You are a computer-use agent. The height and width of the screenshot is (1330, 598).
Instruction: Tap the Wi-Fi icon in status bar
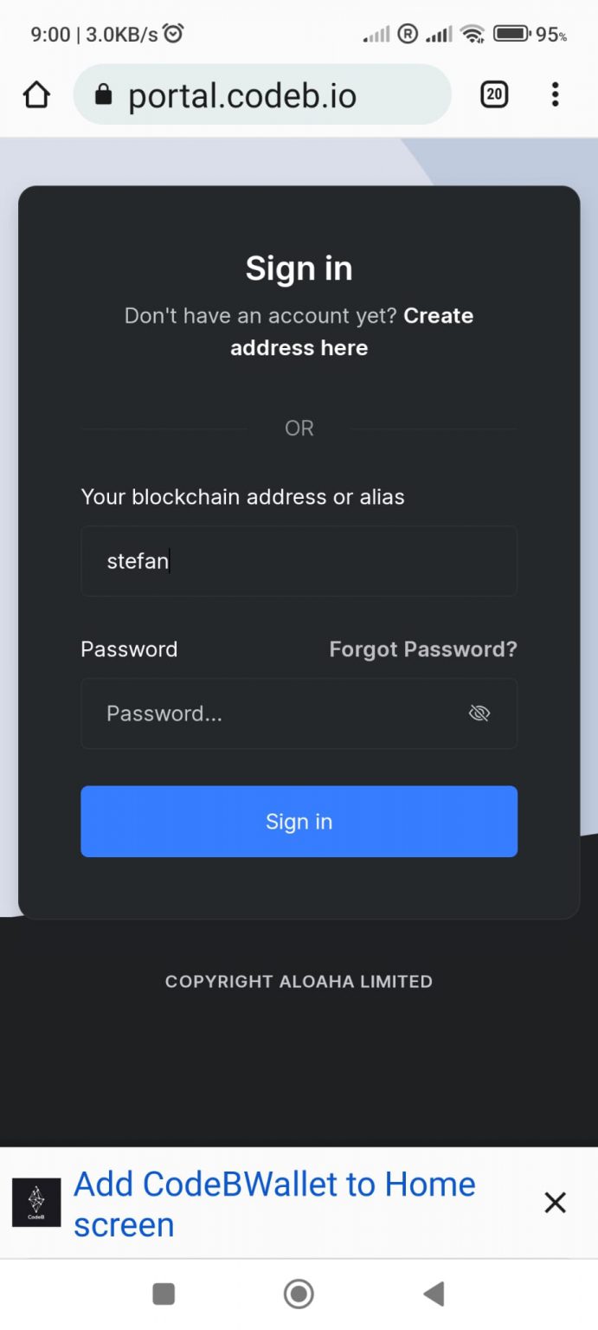(x=472, y=35)
